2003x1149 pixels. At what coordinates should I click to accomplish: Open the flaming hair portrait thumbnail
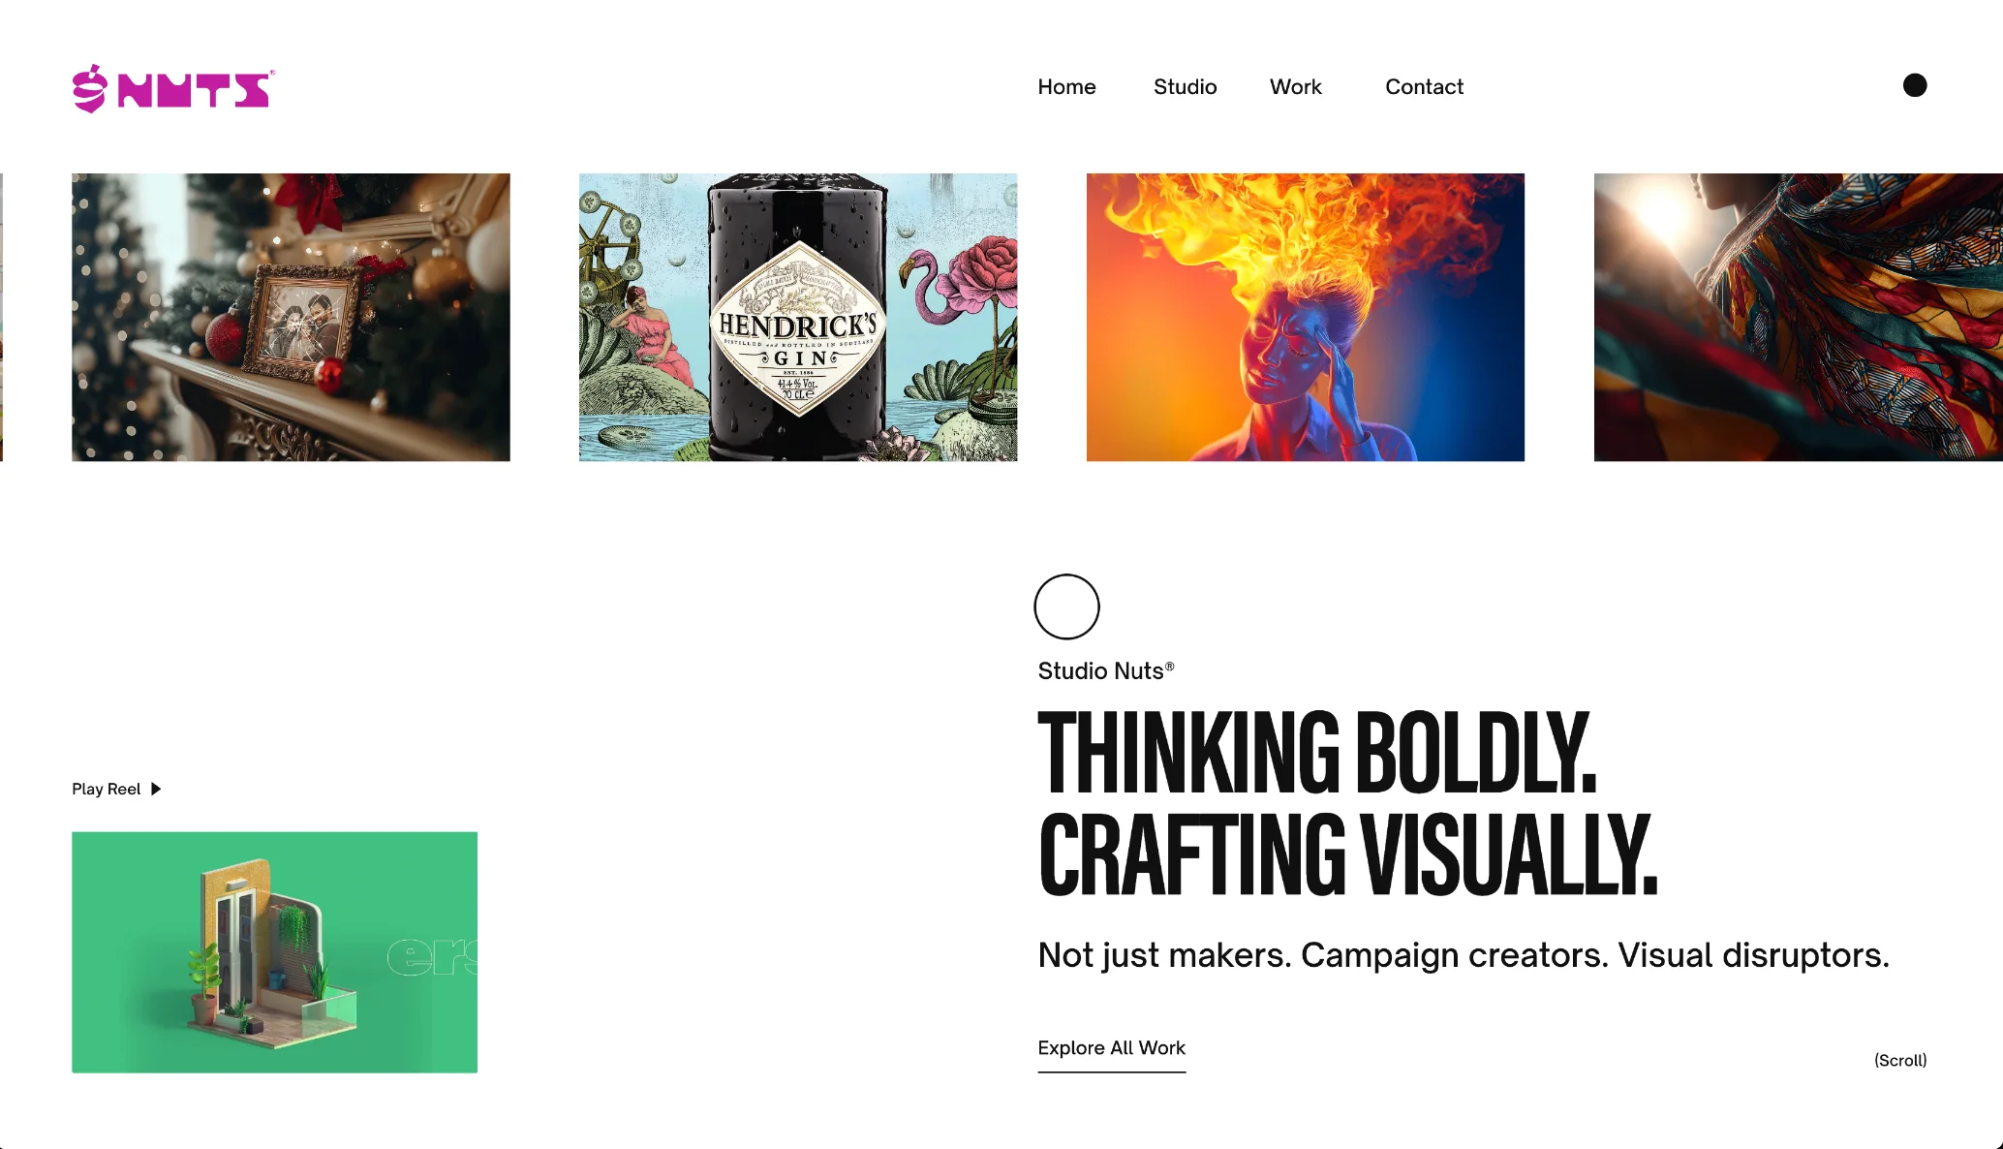pos(1305,317)
